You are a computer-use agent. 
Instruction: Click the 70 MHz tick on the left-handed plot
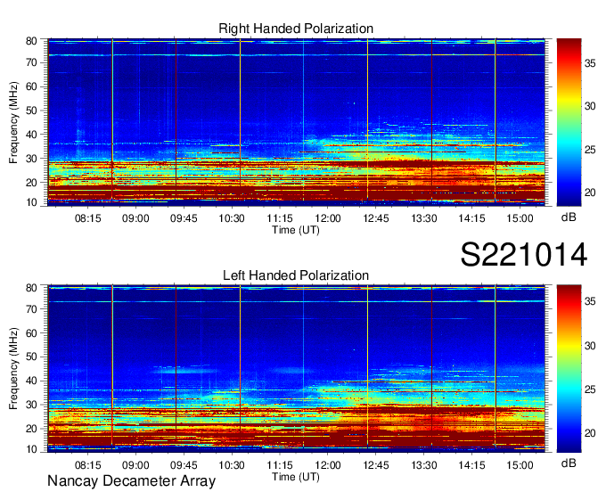(x=31, y=308)
